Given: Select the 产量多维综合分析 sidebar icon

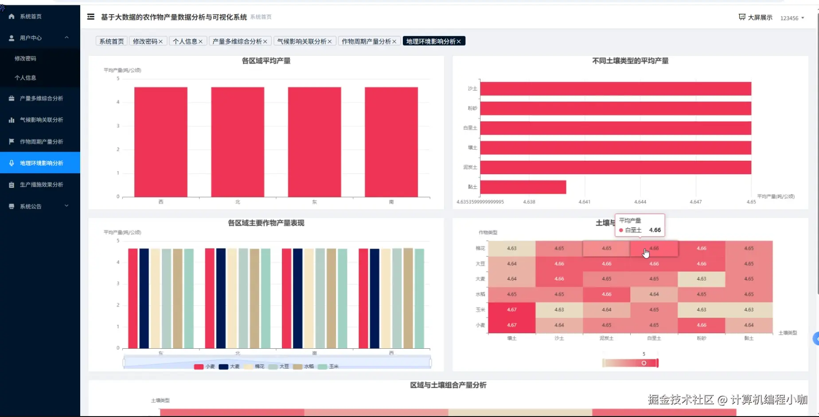Looking at the screenshot, I should (x=11, y=98).
